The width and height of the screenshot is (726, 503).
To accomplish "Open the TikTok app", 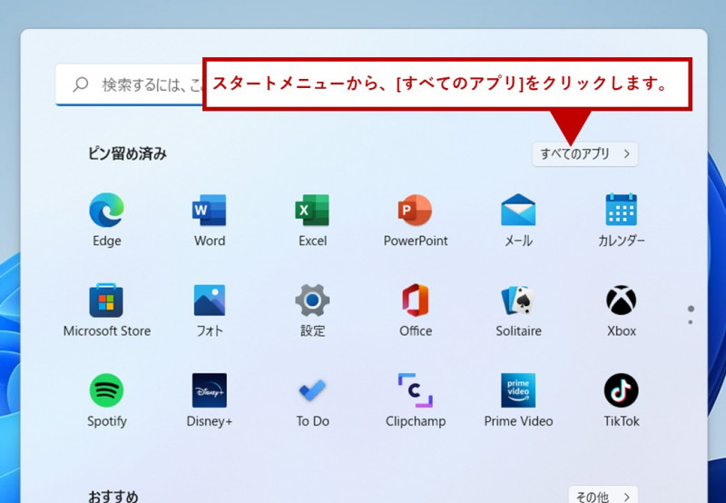I will coord(622,390).
